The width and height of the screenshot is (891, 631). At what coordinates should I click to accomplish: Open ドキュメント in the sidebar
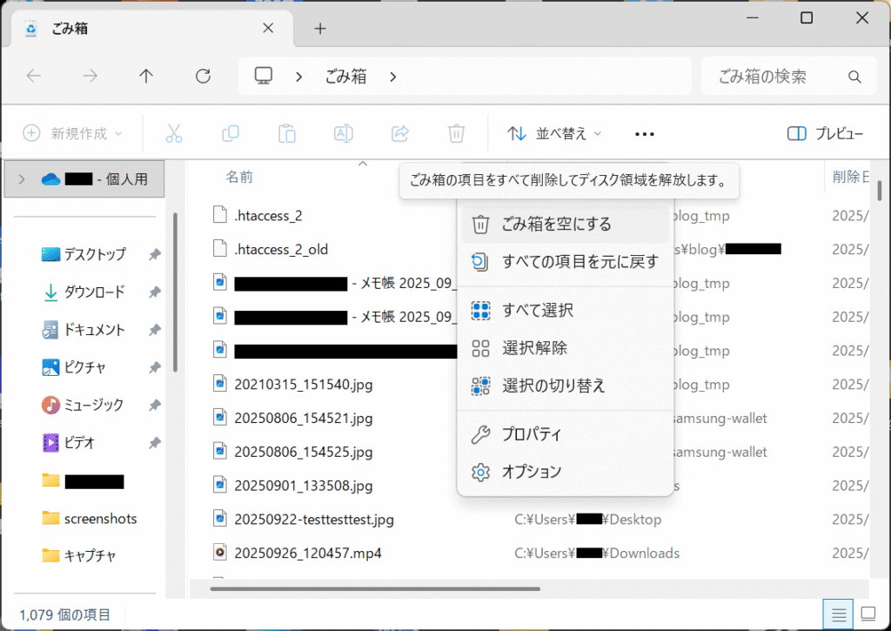click(x=94, y=330)
